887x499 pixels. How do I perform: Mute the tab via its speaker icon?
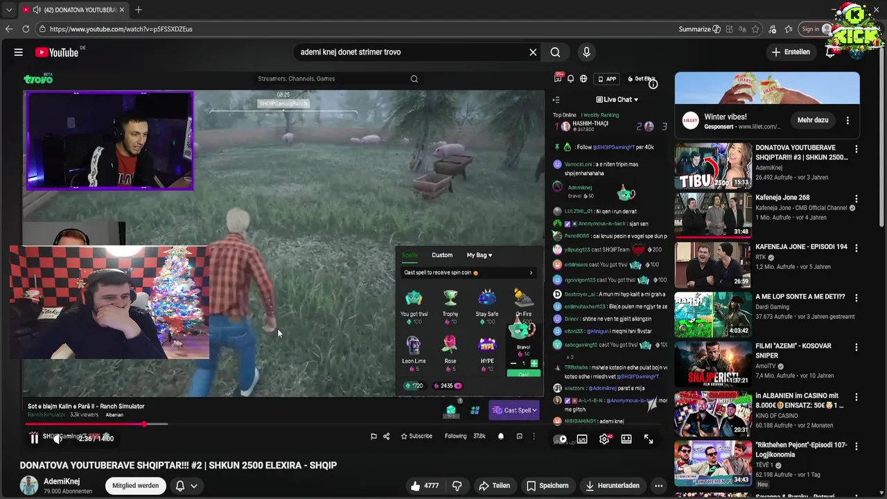[x=36, y=10]
